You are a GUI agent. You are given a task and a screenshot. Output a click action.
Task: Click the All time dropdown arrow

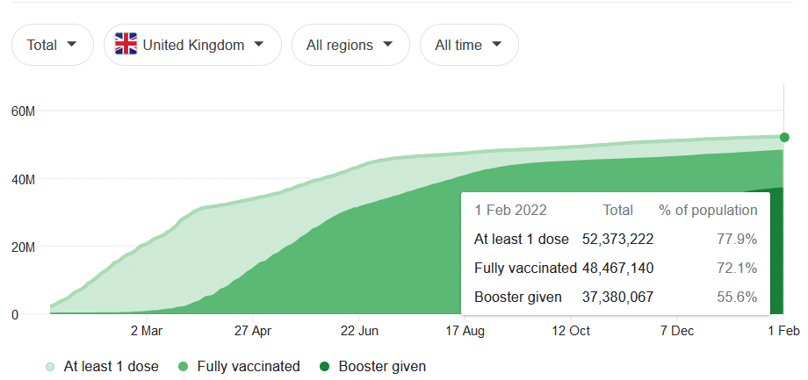click(497, 45)
